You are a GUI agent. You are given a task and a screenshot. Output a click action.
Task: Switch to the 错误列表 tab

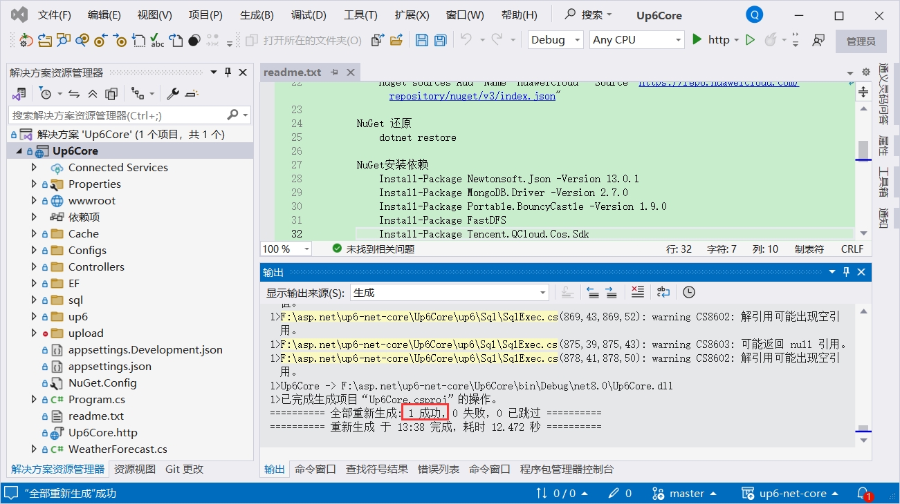point(438,469)
